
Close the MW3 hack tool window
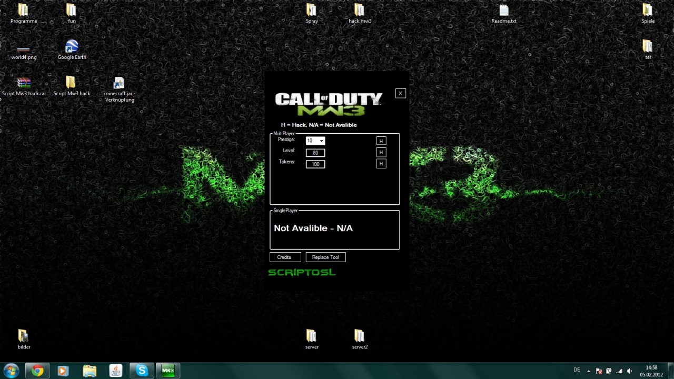pos(400,93)
